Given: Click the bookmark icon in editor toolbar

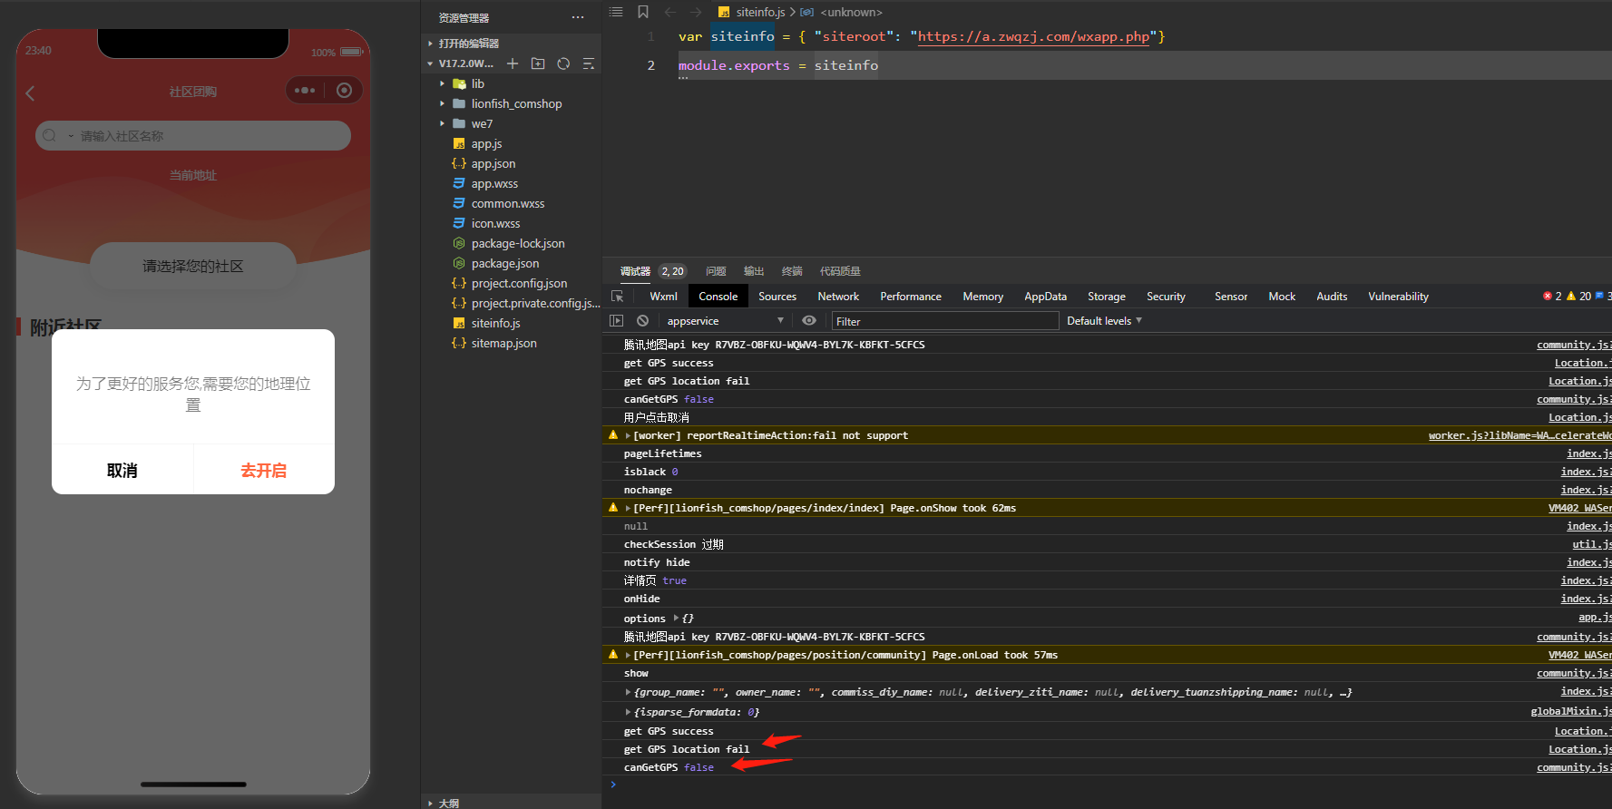Looking at the screenshot, I should (643, 12).
